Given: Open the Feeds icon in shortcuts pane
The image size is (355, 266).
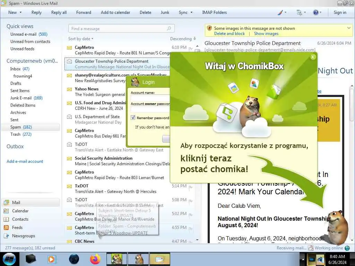Looking at the screenshot, I should (x=7, y=228).
